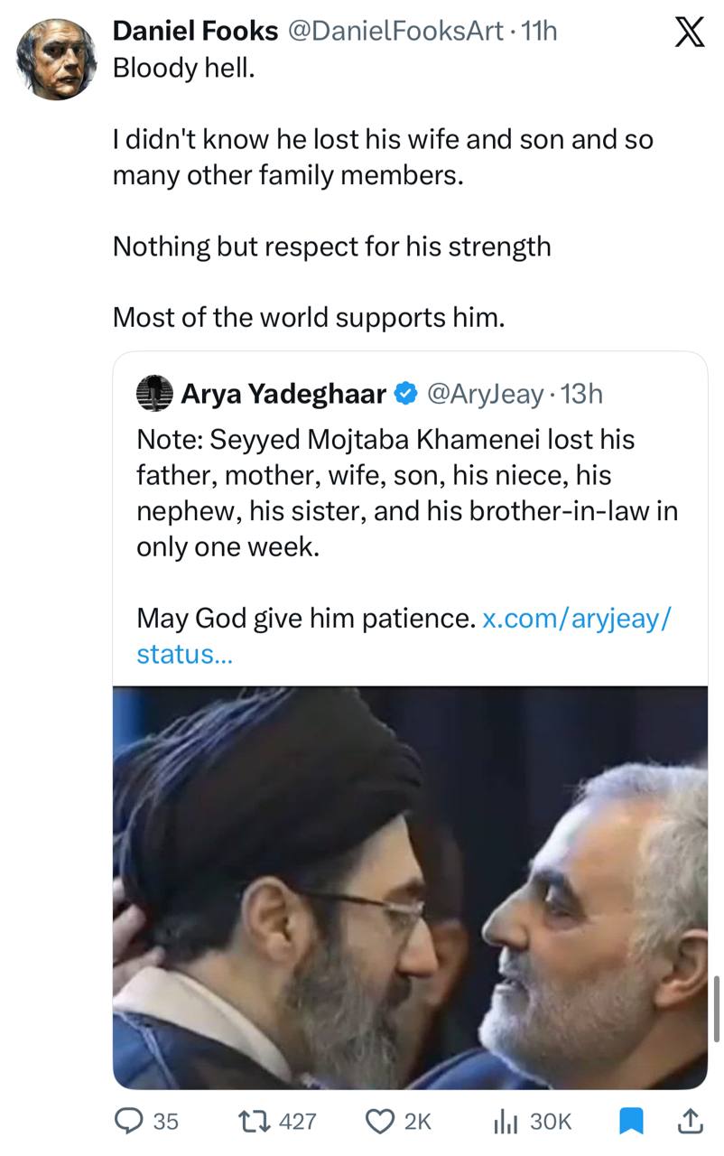The width and height of the screenshot is (724, 1156).
Task: Click the reply speech bubble icon
Action: 135,1121
